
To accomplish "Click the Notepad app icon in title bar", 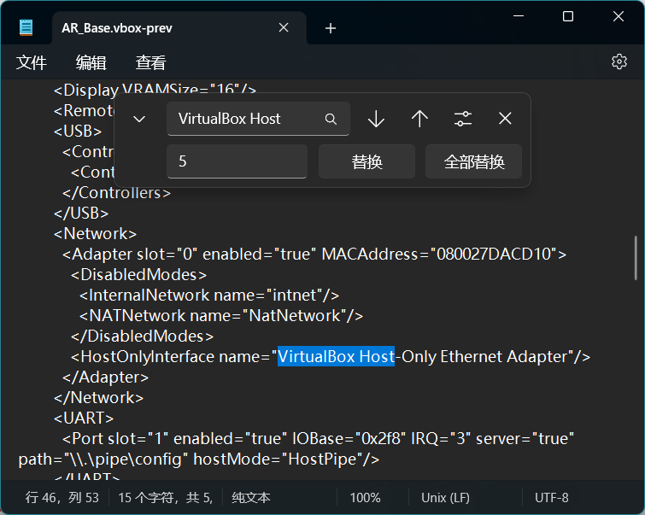I will click(x=26, y=27).
